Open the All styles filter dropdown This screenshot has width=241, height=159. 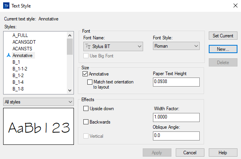[38, 102]
